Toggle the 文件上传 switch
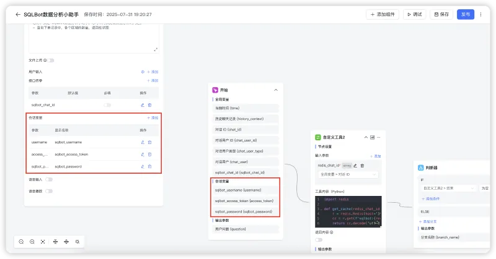This screenshot has height=259, width=496. [51, 60]
